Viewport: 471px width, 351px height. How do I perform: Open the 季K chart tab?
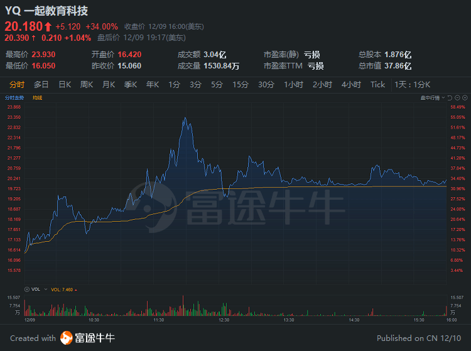[x=131, y=85]
